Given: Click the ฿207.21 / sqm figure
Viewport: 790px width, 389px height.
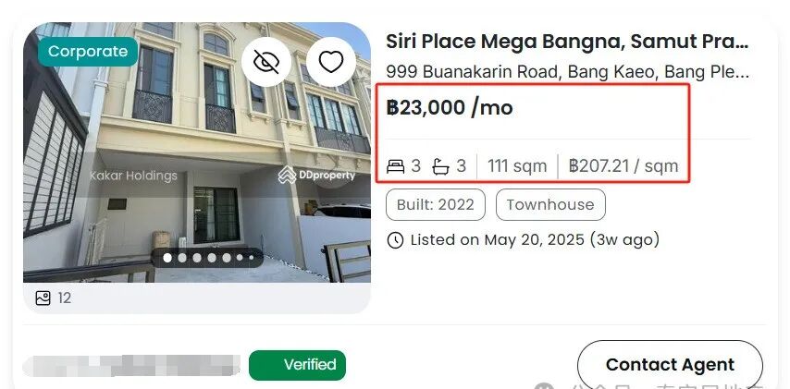Looking at the screenshot, I should [x=623, y=166].
